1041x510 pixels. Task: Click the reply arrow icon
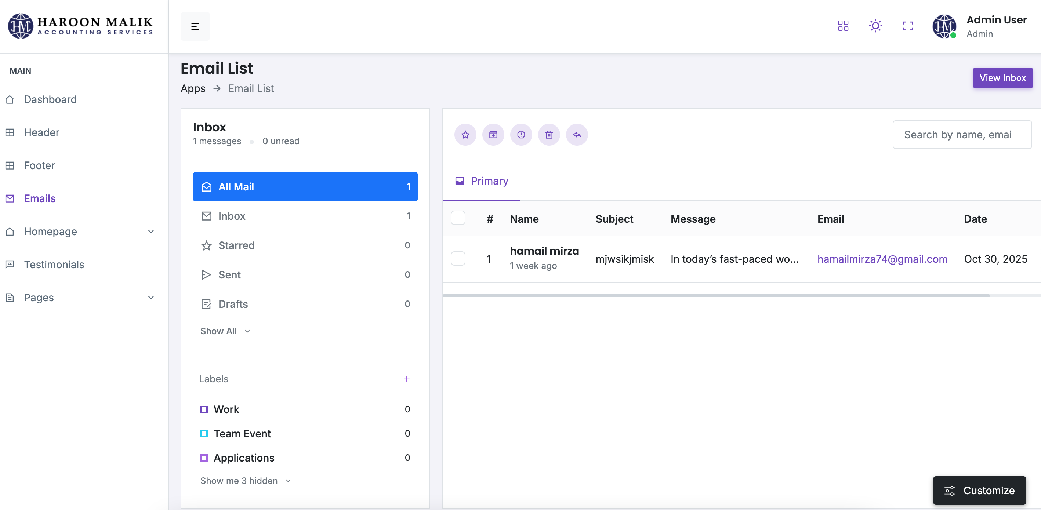click(577, 134)
